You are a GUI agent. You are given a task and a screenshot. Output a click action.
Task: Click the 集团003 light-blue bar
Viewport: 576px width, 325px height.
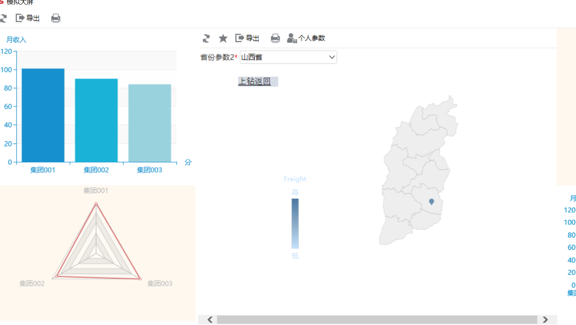(150, 123)
